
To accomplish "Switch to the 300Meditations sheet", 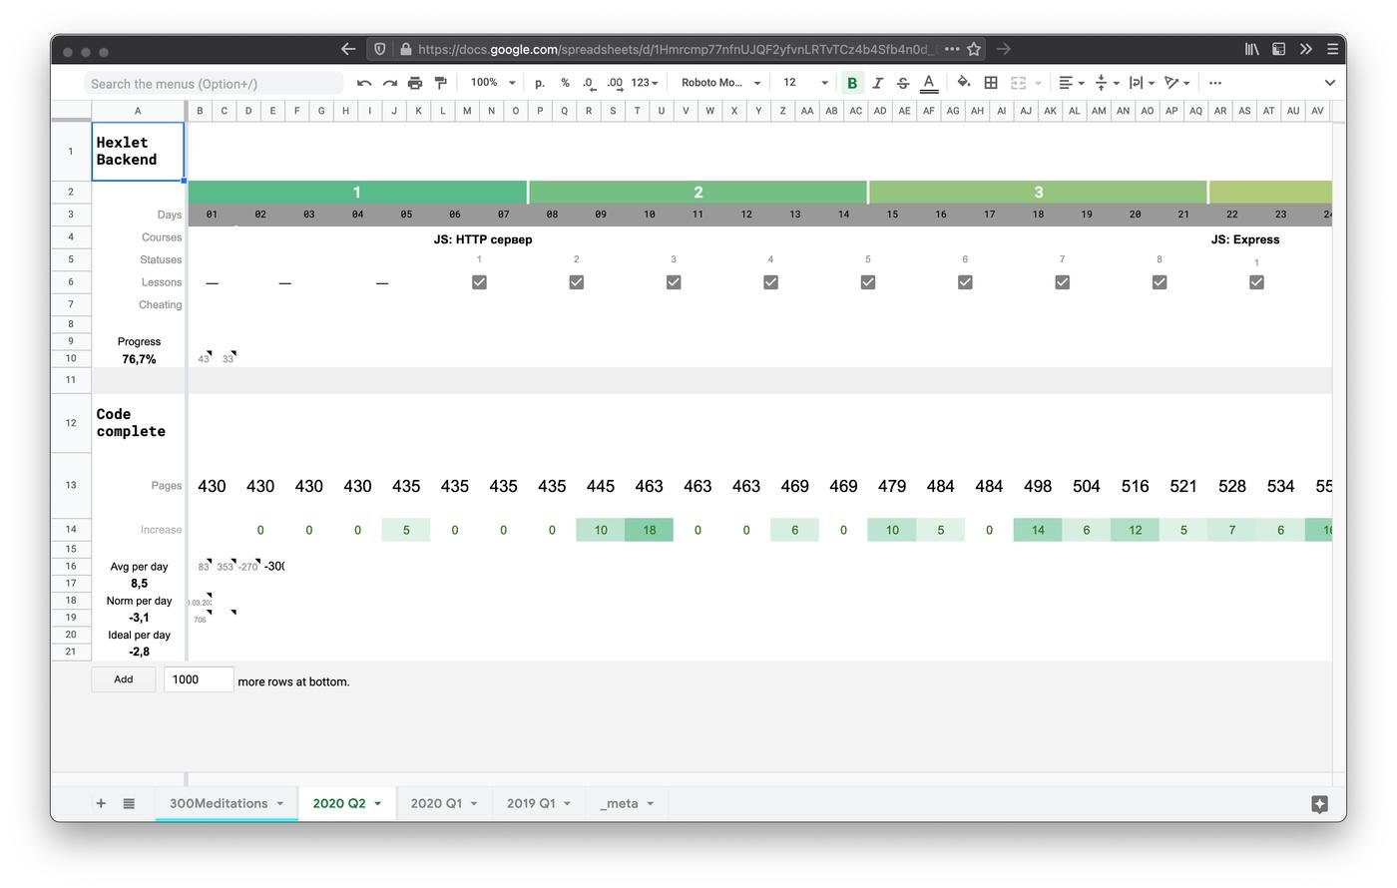I will [219, 802].
